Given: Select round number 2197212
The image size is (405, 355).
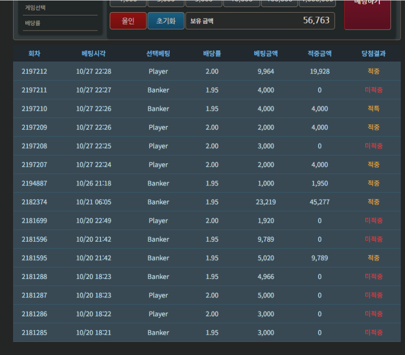Looking at the screenshot, I should coord(34,71).
